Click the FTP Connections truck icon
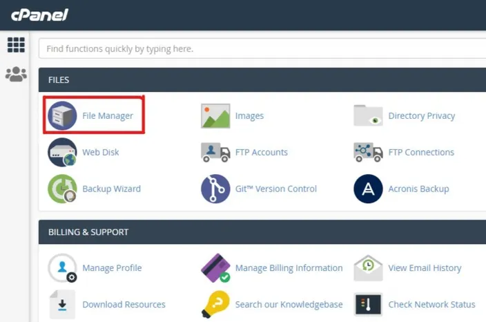This screenshot has width=486, height=322. pos(368,152)
